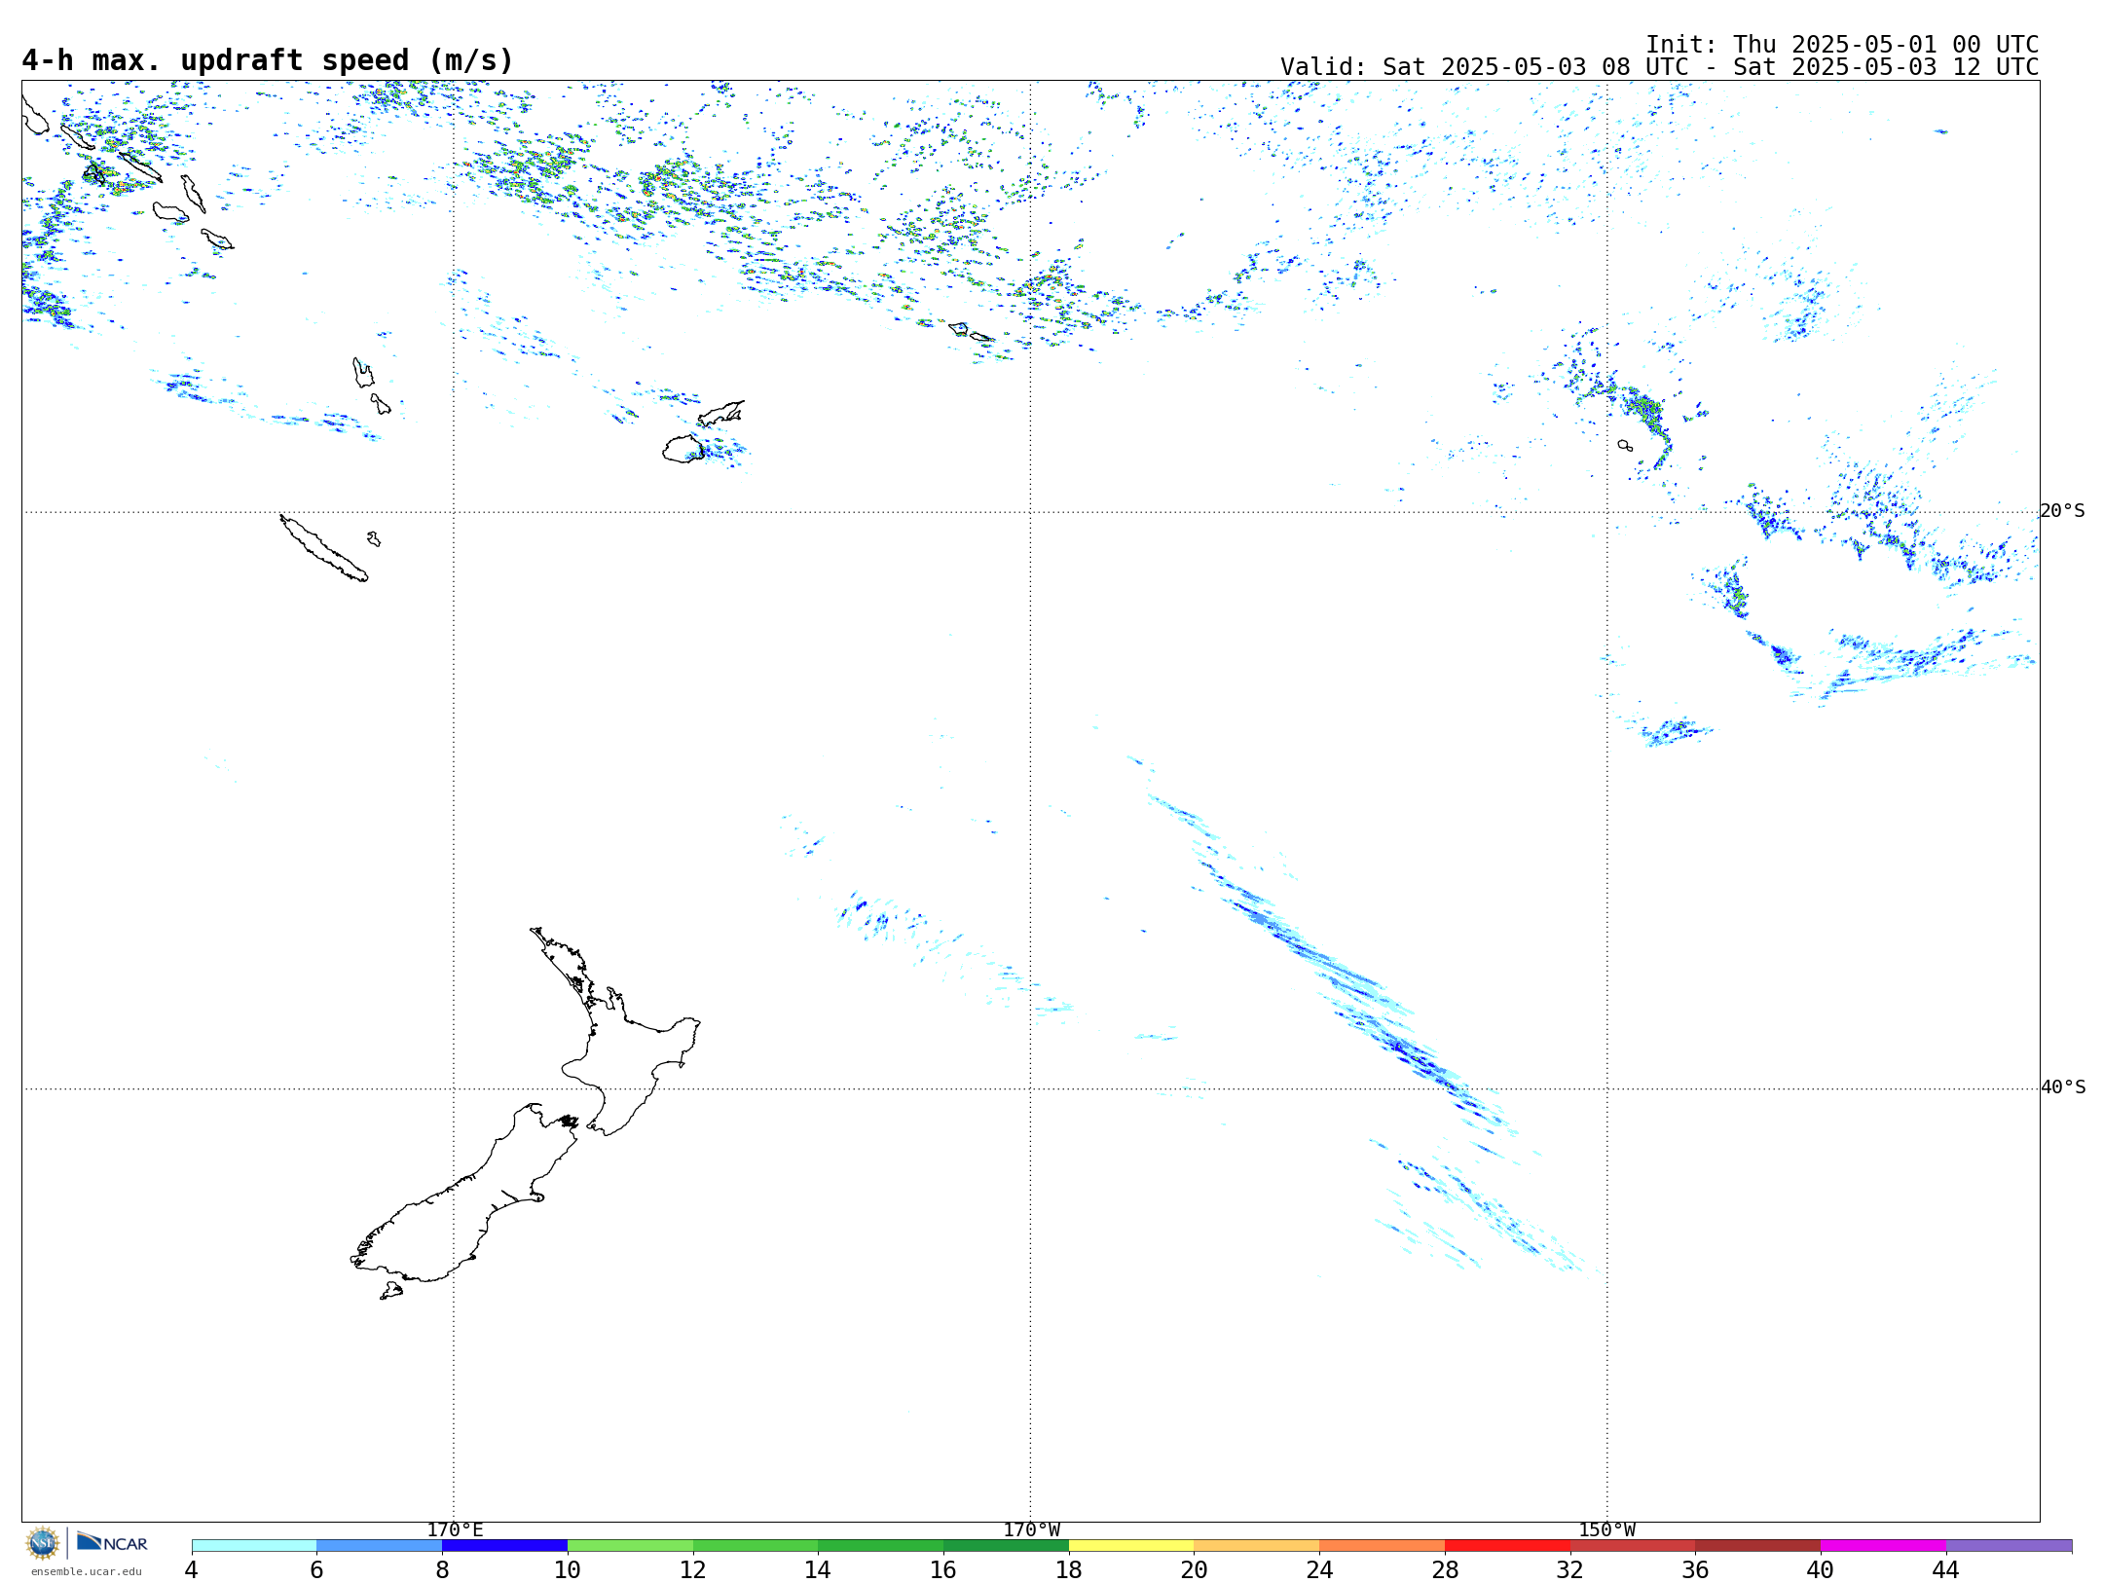
Task: Click the NCAR logo
Action: (112, 1542)
